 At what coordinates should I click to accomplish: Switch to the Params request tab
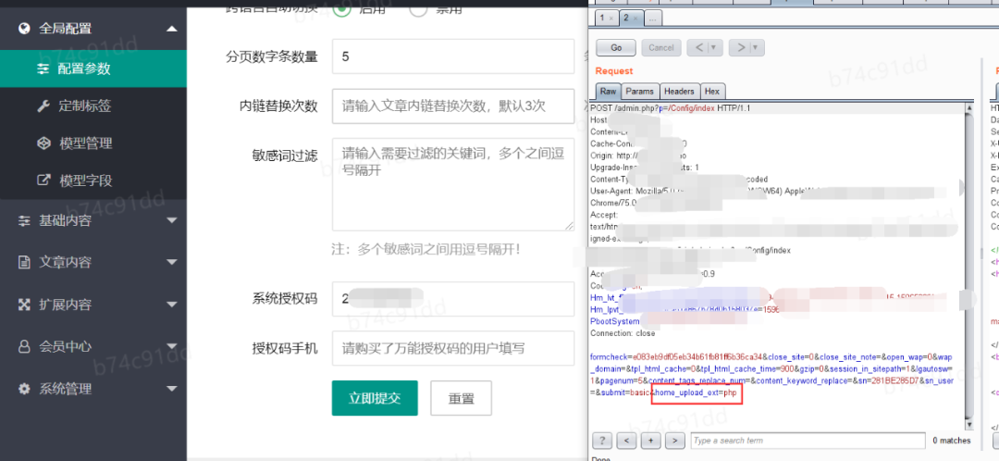pos(639,92)
